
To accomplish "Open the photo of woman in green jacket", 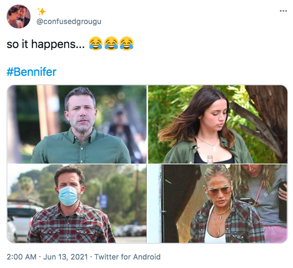I will pos(218,124).
